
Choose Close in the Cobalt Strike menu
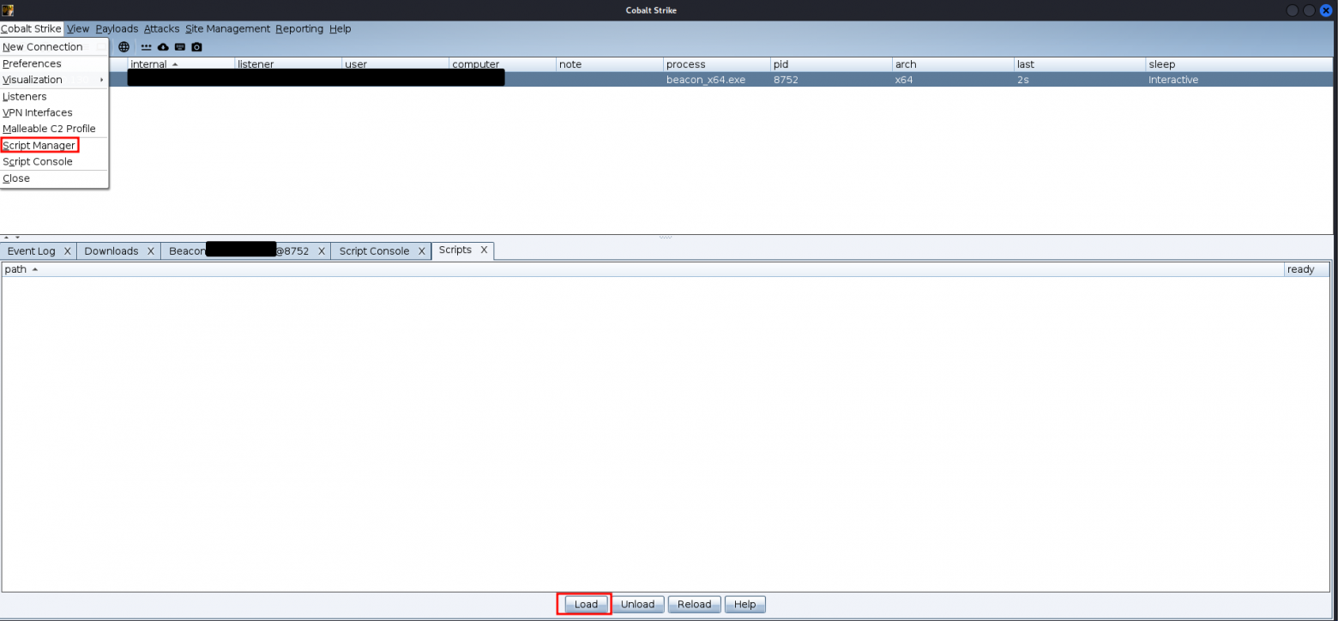point(54,178)
